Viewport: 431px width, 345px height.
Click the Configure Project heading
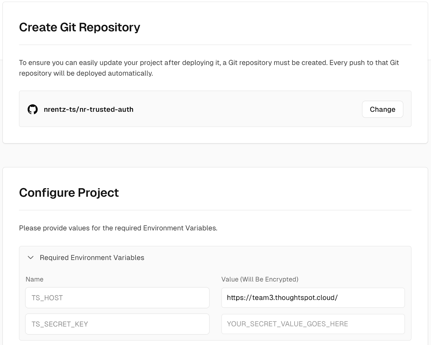point(69,193)
